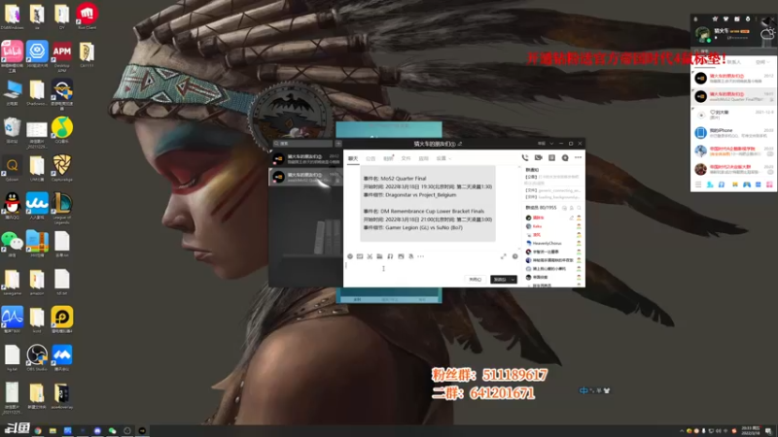
Task: Open the send button dropdown arrow
Action: [x=513, y=280]
